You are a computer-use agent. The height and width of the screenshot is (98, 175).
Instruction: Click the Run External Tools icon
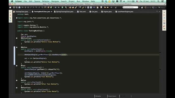(x=66, y=7)
